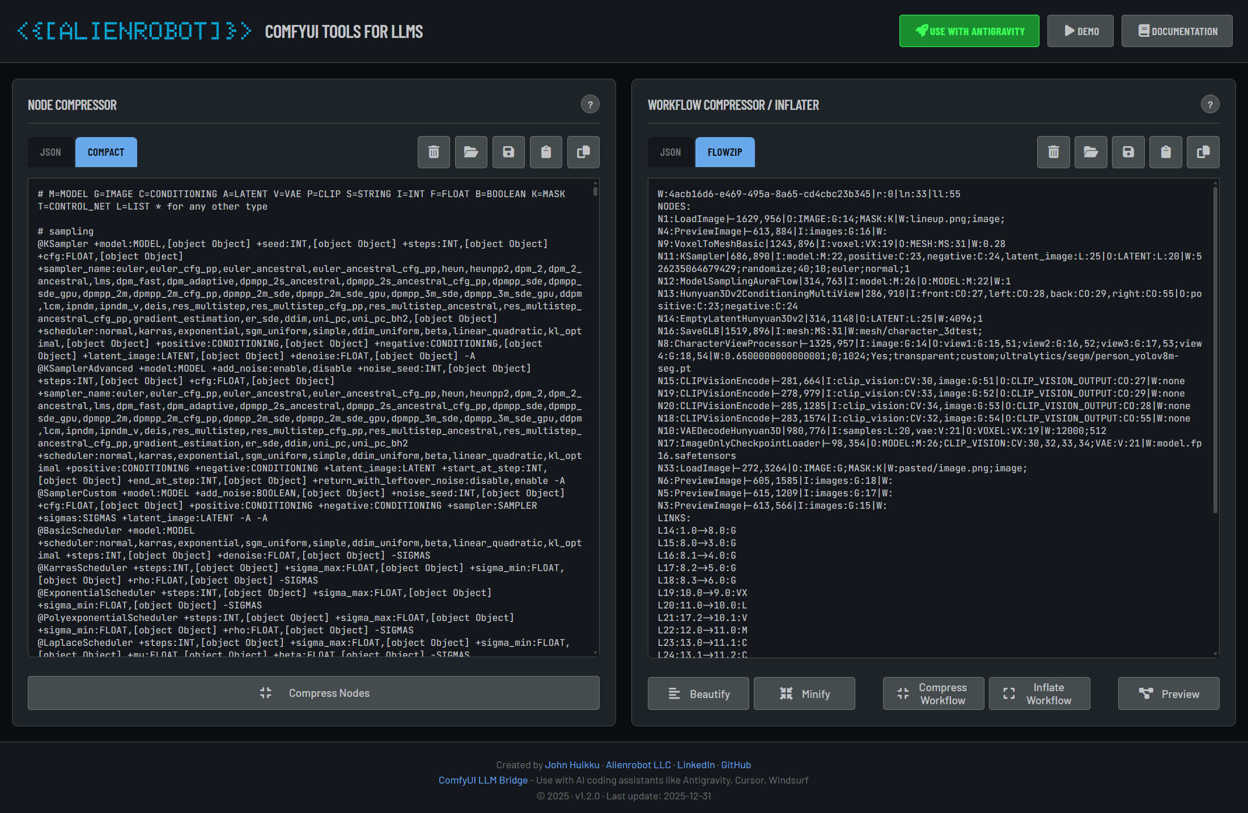Click the Inflate Workflow button

click(1039, 693)
